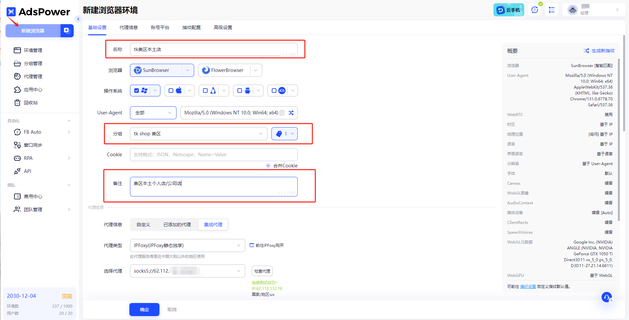
Task: Toggle the Windows OS checkbox
Action: (x=137, y=91)
